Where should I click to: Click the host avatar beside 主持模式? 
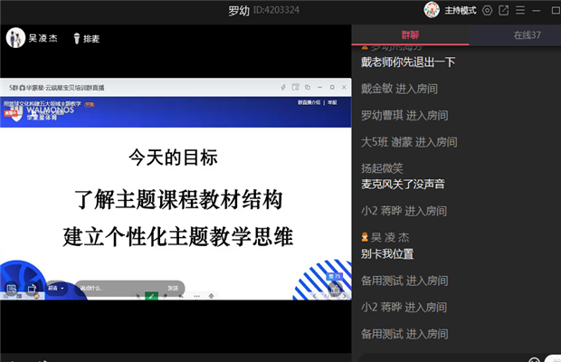point(432,10)
